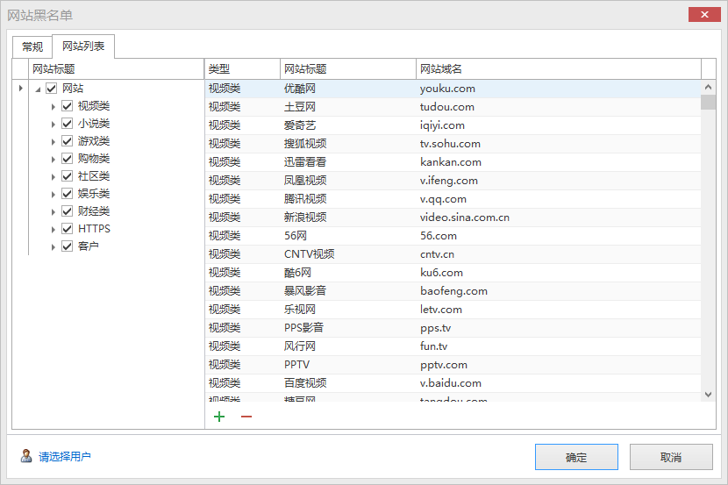Switch to the 常规 tab
The width and height of the screenshot is (728, 485).
pyautogui.click(x=32, y=46)
